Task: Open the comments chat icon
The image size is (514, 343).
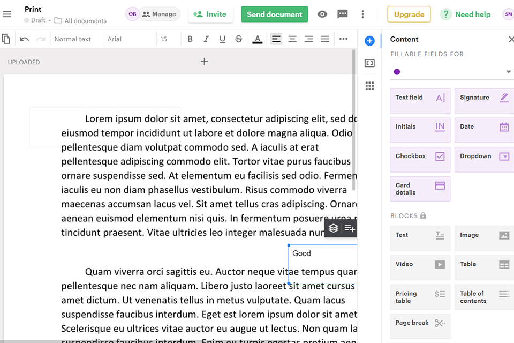Action: coord(343,14)
